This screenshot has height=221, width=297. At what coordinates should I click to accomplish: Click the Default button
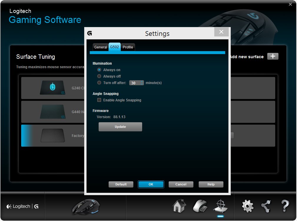121,184
